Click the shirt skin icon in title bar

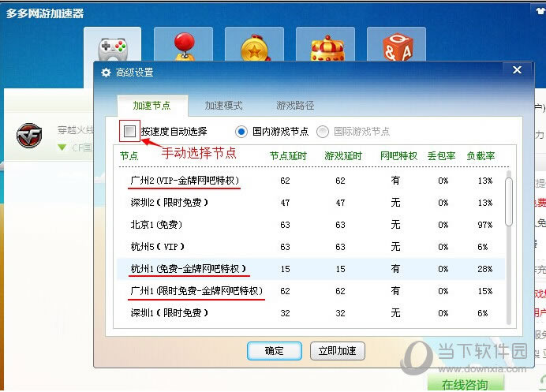[540, 11]
